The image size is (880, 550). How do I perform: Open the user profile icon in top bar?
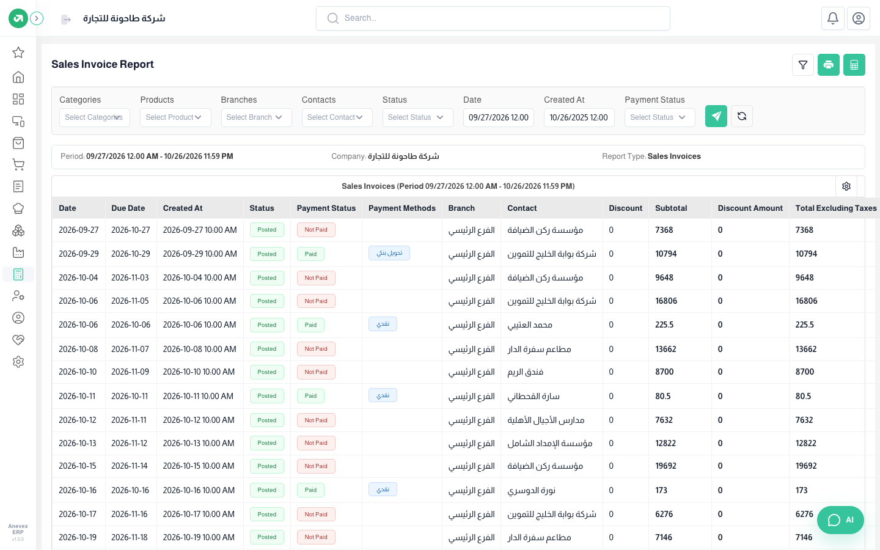859,18
